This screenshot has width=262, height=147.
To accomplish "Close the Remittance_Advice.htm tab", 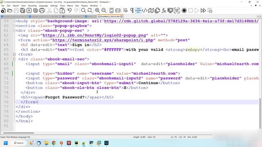I will point(122,16).
